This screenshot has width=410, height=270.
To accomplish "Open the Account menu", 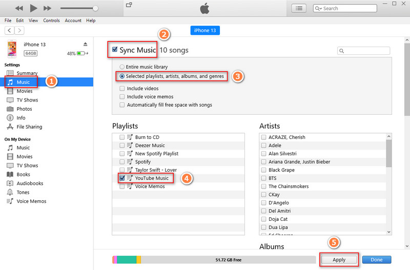I will [x=73, y=20].
